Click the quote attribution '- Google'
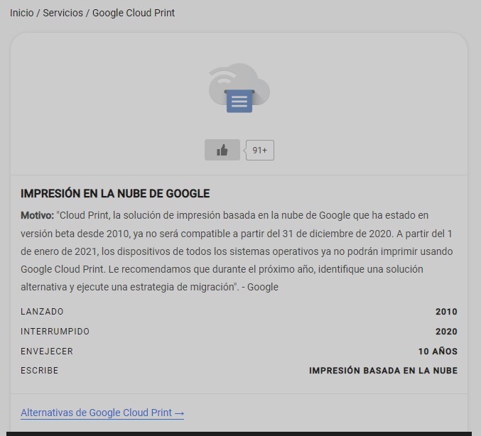Screen dimensions: 481x436 (260, 287)
